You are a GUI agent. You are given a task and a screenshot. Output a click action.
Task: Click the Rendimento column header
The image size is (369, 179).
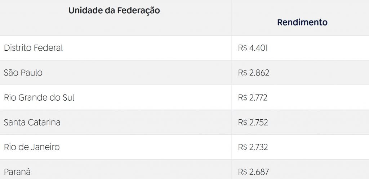[x=302, y=22]
